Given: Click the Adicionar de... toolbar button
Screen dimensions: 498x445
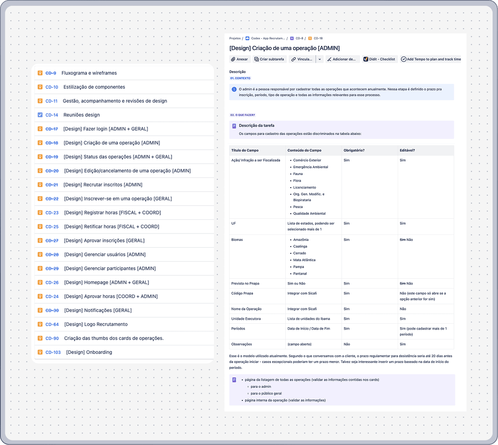Looking at the screenshot, I should pos(342,59).
